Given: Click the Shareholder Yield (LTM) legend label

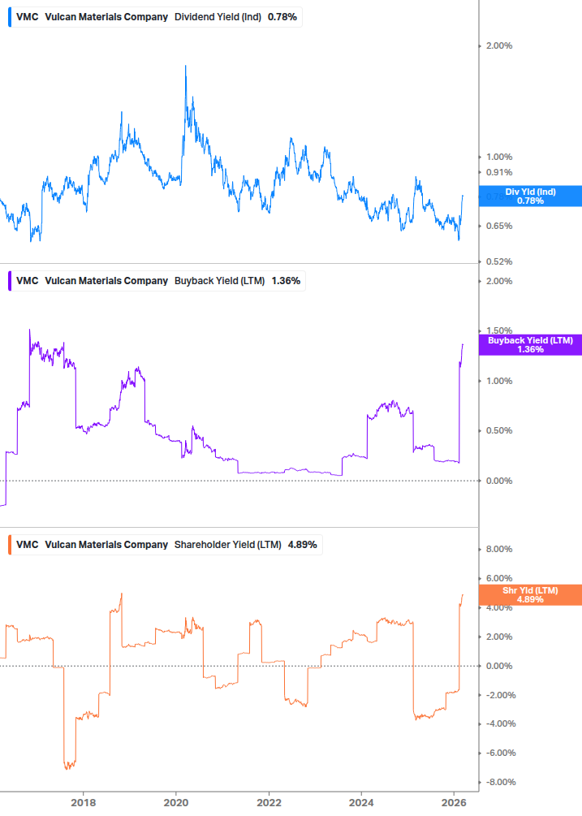Looking at the screenshot, I should click(228, 544).
